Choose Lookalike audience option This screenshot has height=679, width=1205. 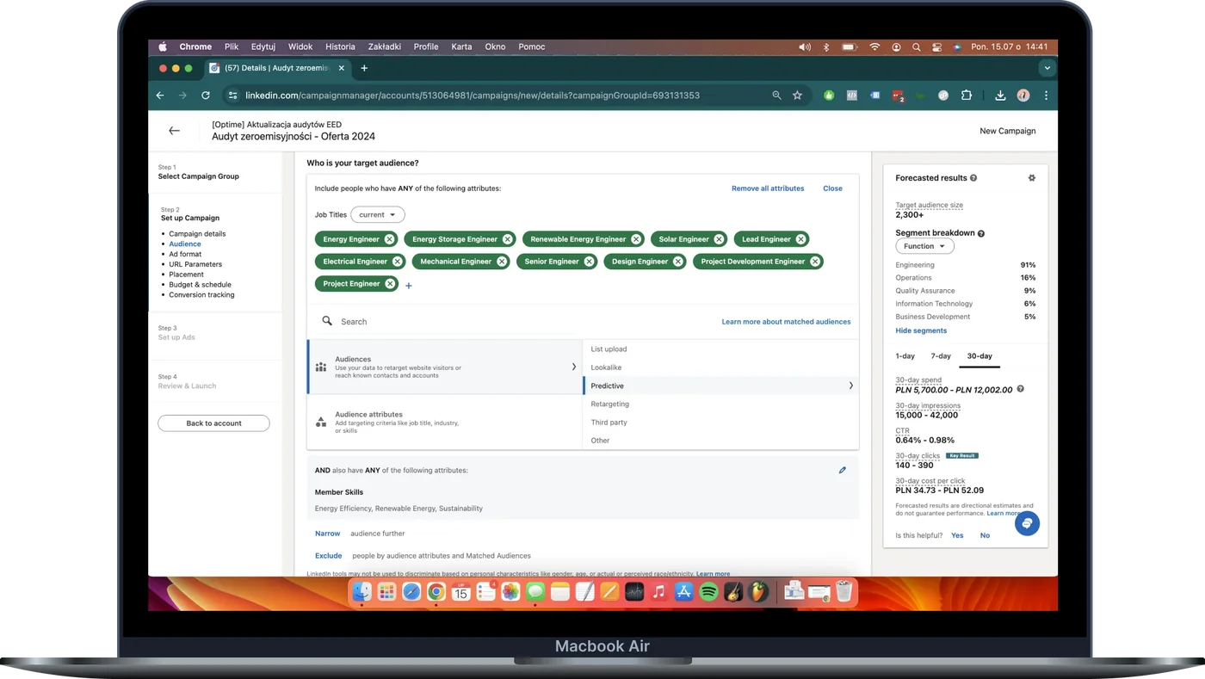coord(606,367)
